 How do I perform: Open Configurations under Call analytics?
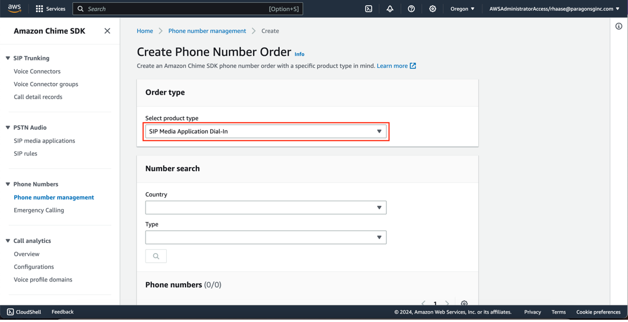pos(34,267)
